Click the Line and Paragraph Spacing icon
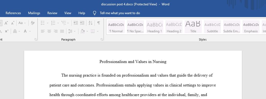This screenshot has height=99, width=266. tap(70, 31)
